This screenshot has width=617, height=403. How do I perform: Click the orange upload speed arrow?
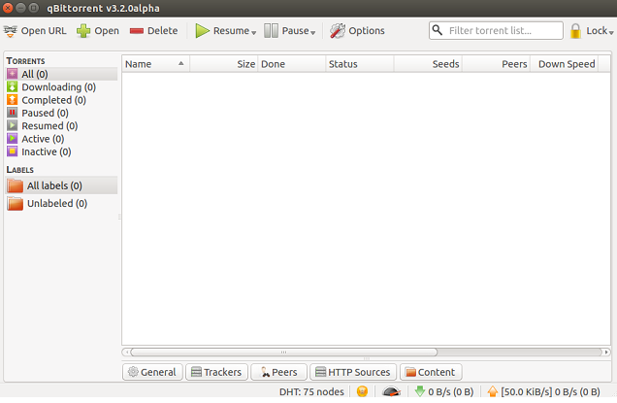pyautogui.click(x=493, y=391)
